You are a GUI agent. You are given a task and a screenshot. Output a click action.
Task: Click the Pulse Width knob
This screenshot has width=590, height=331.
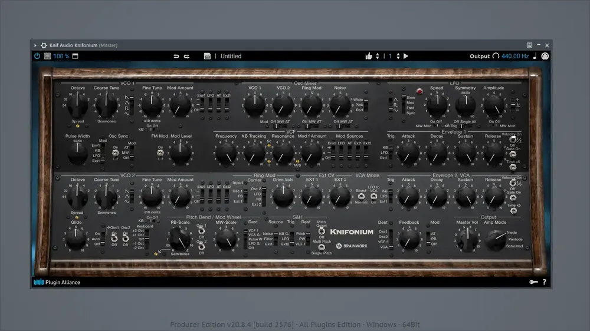point(77,154)
